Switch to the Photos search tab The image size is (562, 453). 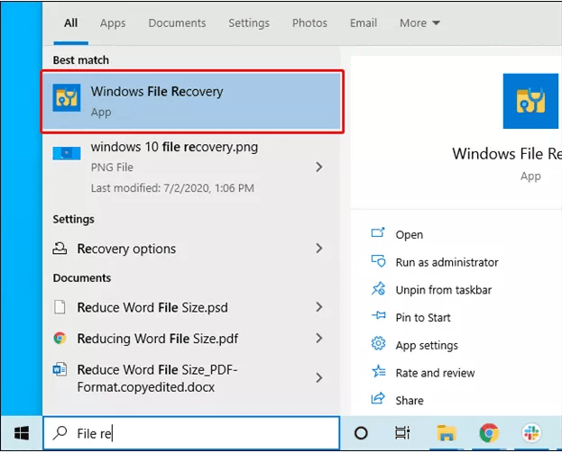coord(309,23)
